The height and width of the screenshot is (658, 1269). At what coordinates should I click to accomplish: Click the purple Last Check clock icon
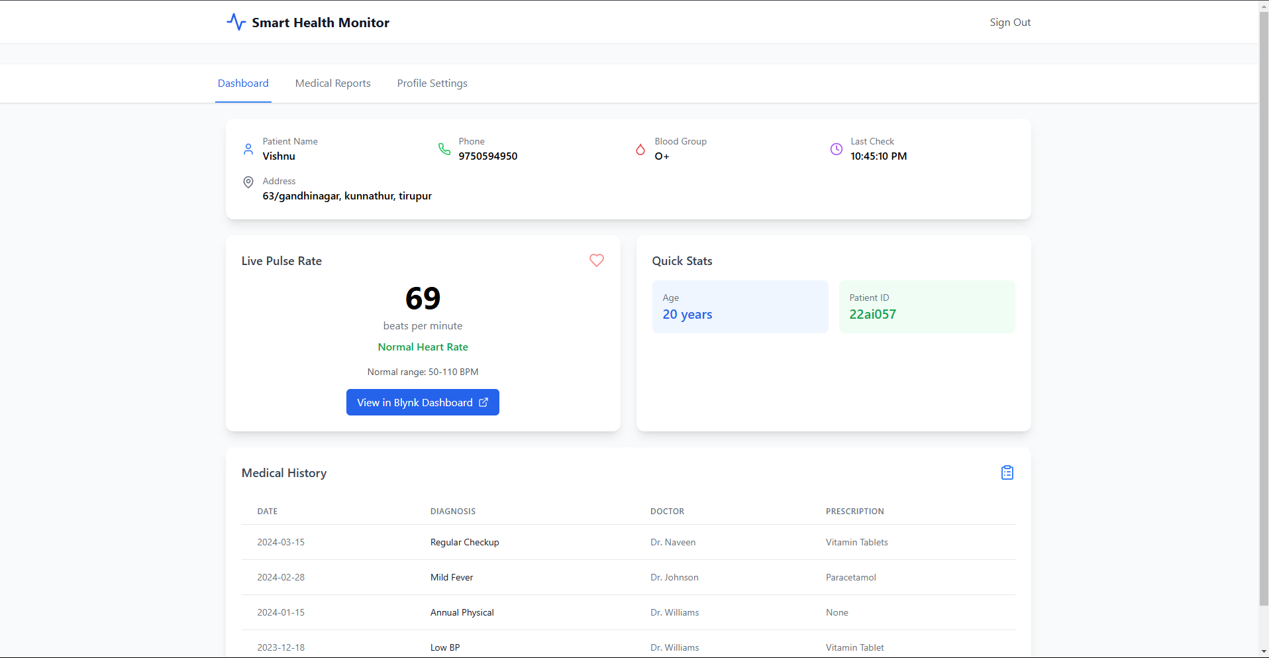(837, 149)
